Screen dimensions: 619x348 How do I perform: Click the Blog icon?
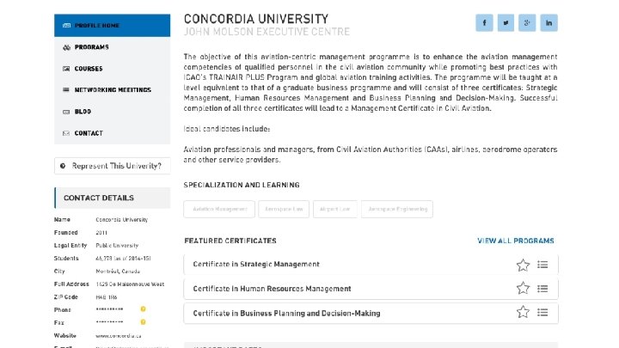click(66, 112)
